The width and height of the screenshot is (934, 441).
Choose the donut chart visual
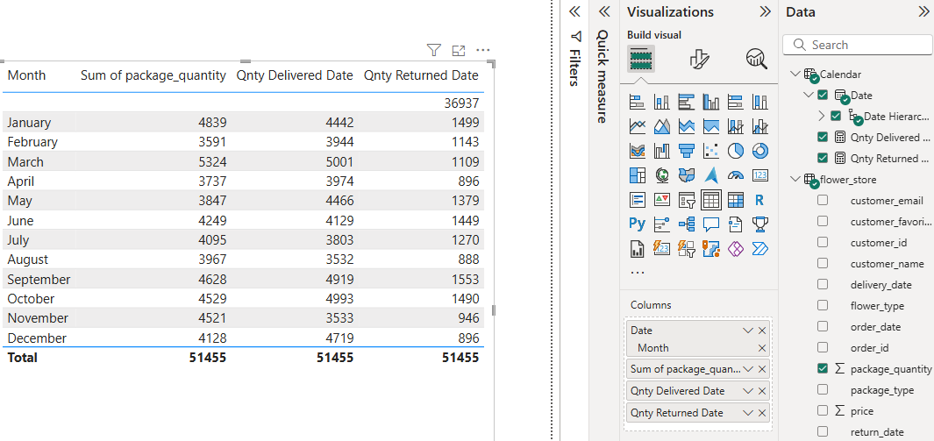point(759,151)
